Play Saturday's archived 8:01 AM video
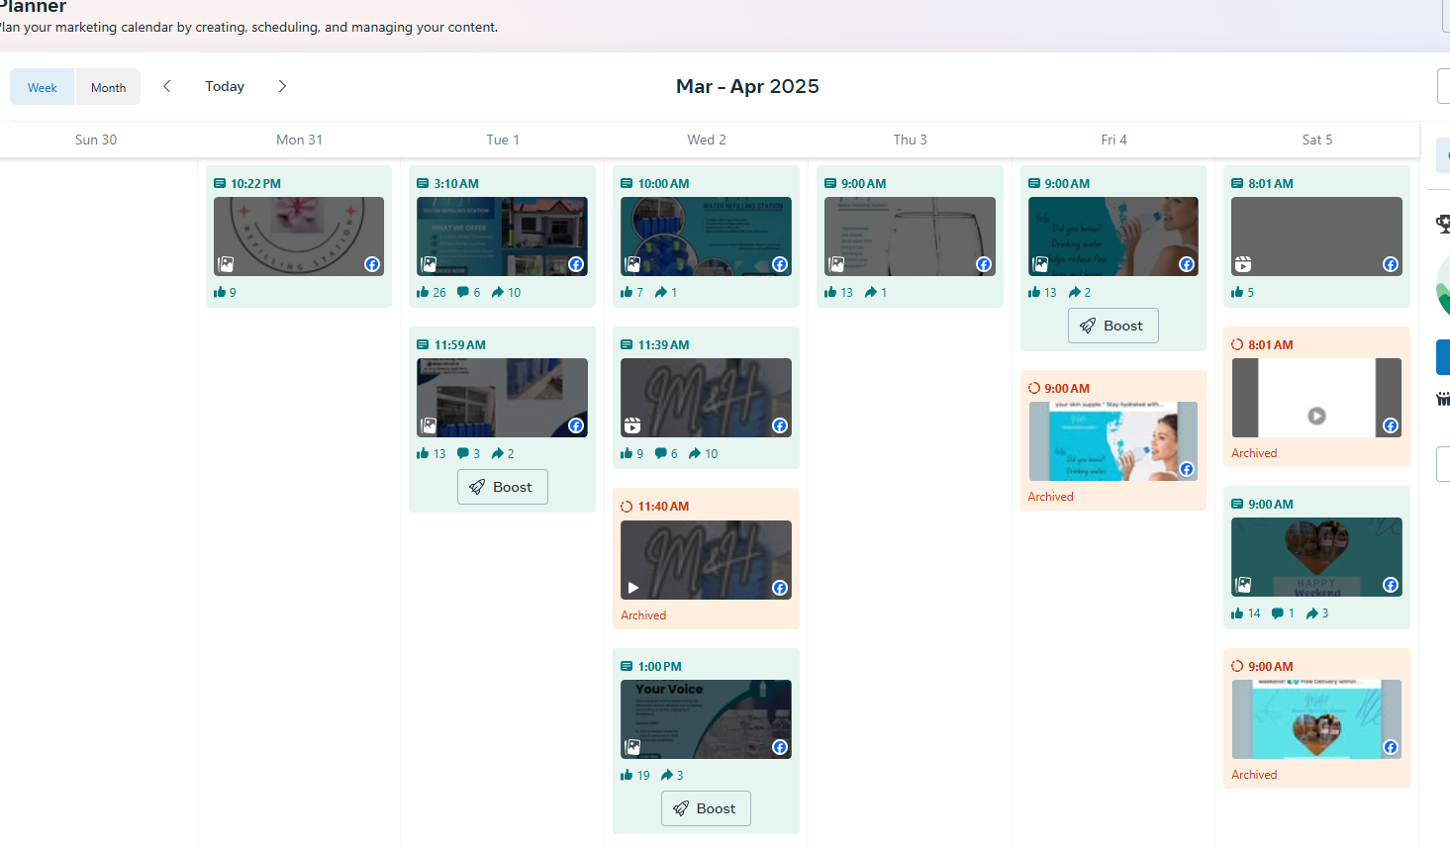 pos(1316,416)
